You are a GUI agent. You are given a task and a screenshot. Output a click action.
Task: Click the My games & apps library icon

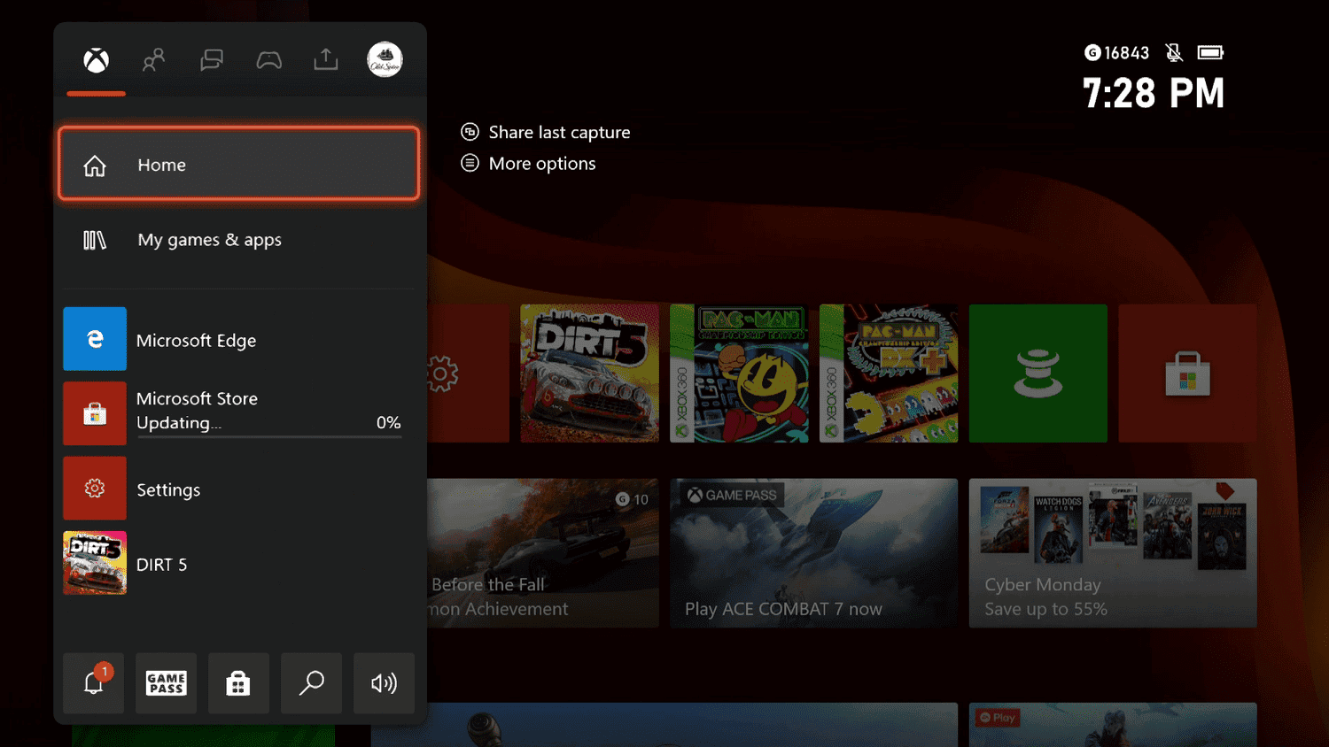coord(95,240)
